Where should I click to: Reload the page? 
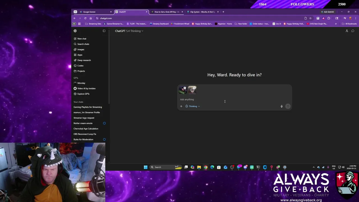tap(85, 18)
